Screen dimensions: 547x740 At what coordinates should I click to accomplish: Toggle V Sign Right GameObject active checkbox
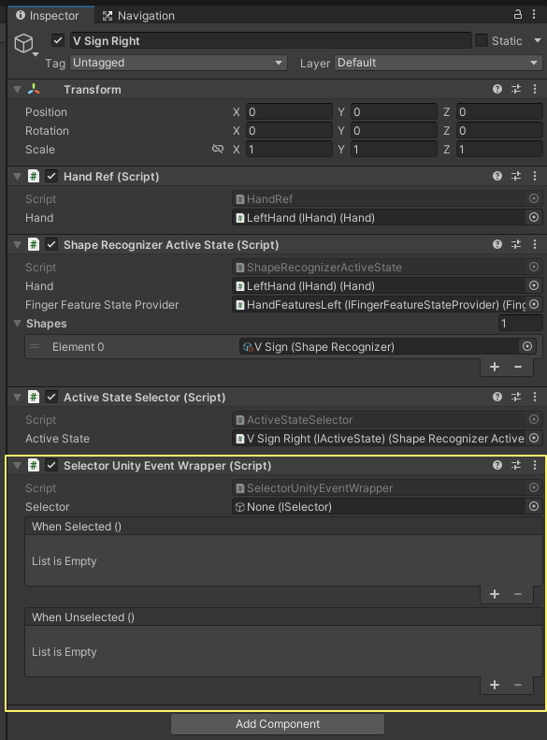coord(58,40)
